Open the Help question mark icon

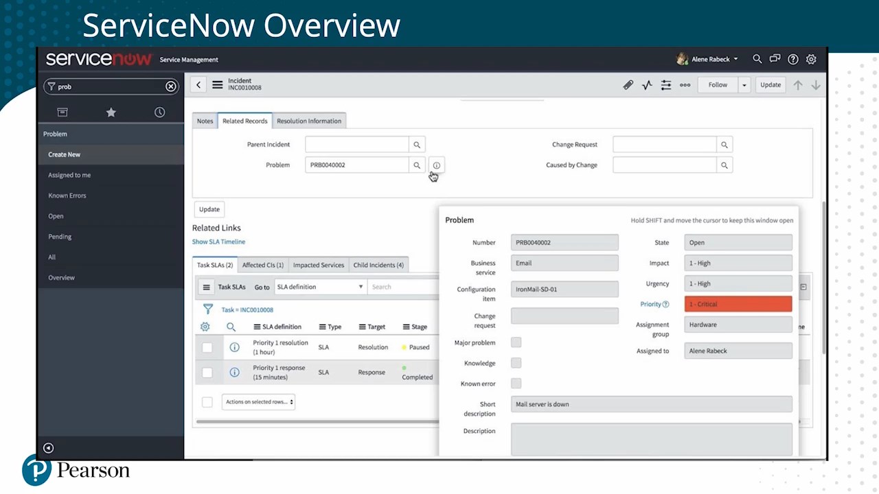793,60
